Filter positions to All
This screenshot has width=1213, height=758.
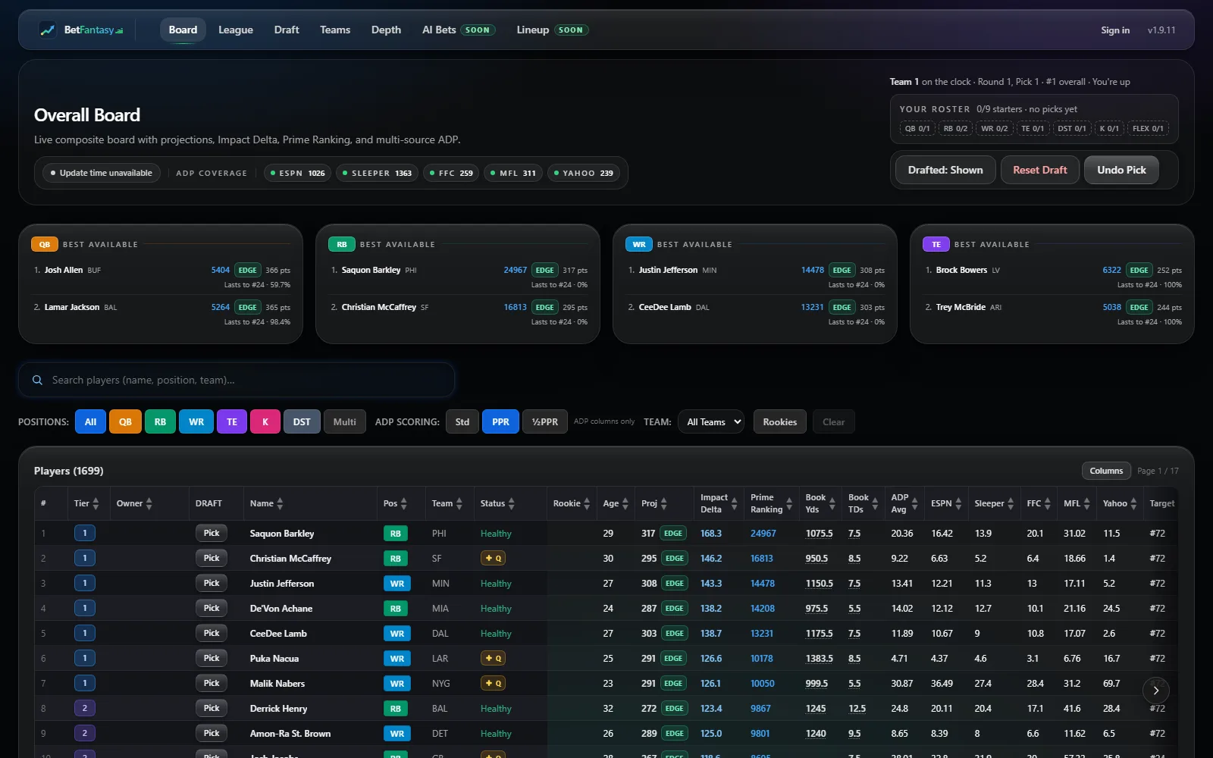click(x=90, y=422)
